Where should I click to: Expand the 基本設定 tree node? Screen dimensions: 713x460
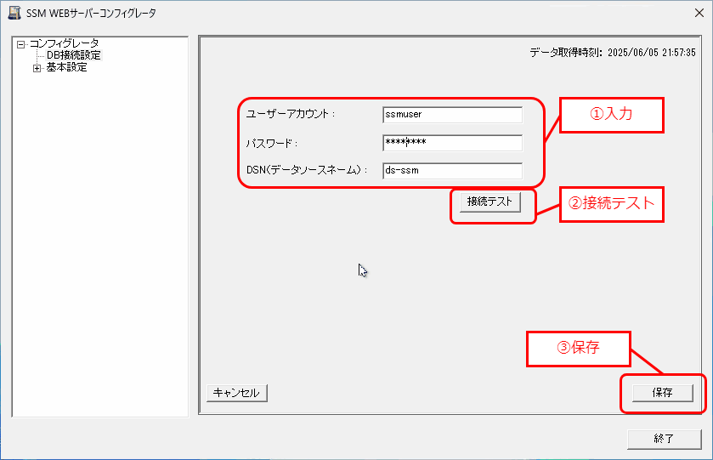[x=37, y=68]
